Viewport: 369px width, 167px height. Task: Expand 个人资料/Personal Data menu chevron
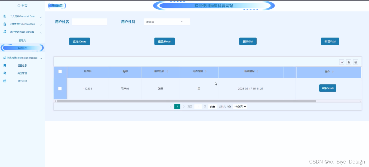tap(41, 17)
